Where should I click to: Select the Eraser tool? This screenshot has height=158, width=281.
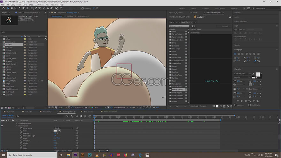pos(52,8)
